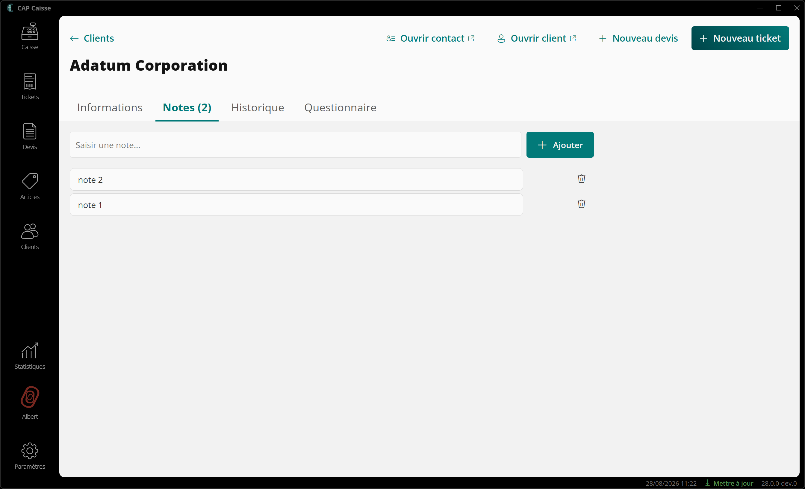805x489 pixels.
Task: Click Mettre à jour in status bar
Action: pyautogui.click(x=729, y=483)
